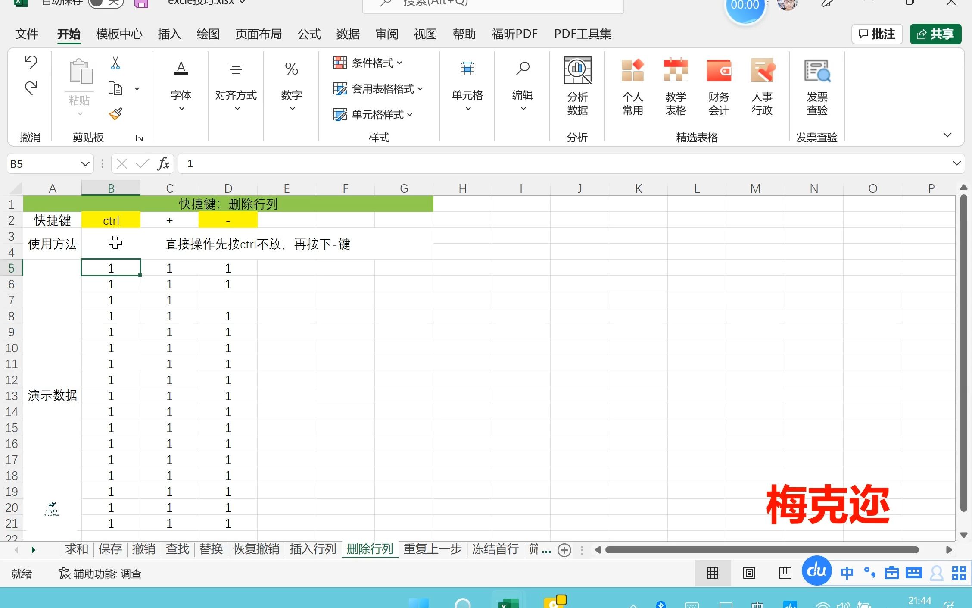Image resolution: width=972 pixels, height=608 pixels.
Task: Open the 插入行列 sheet tab
Action: click(313, 549)
